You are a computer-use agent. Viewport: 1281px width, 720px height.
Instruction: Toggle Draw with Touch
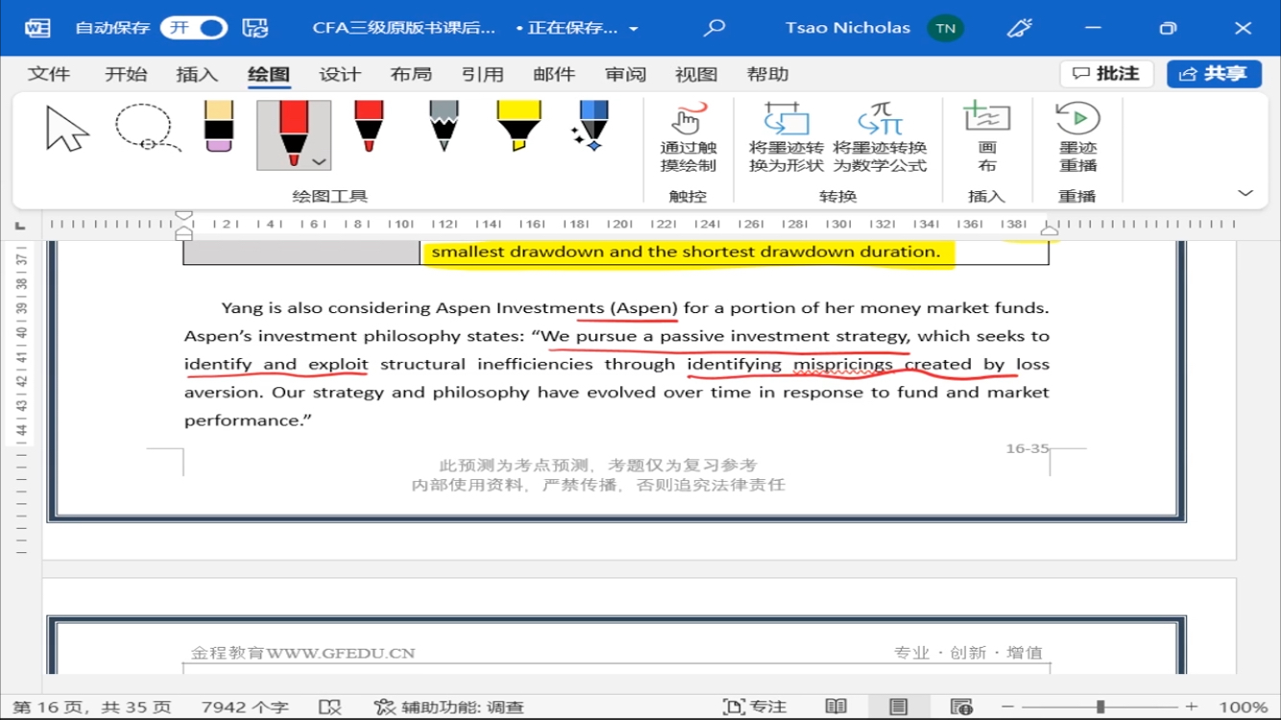[x=689, y=138]
